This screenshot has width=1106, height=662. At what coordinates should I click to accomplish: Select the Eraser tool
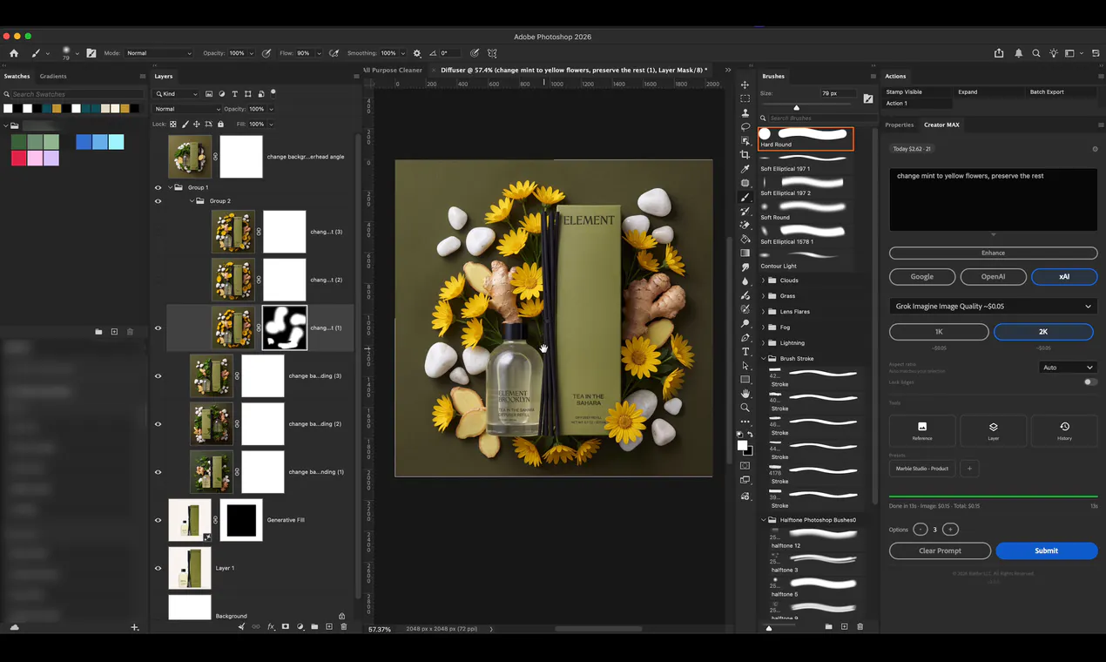click(745, 225)
